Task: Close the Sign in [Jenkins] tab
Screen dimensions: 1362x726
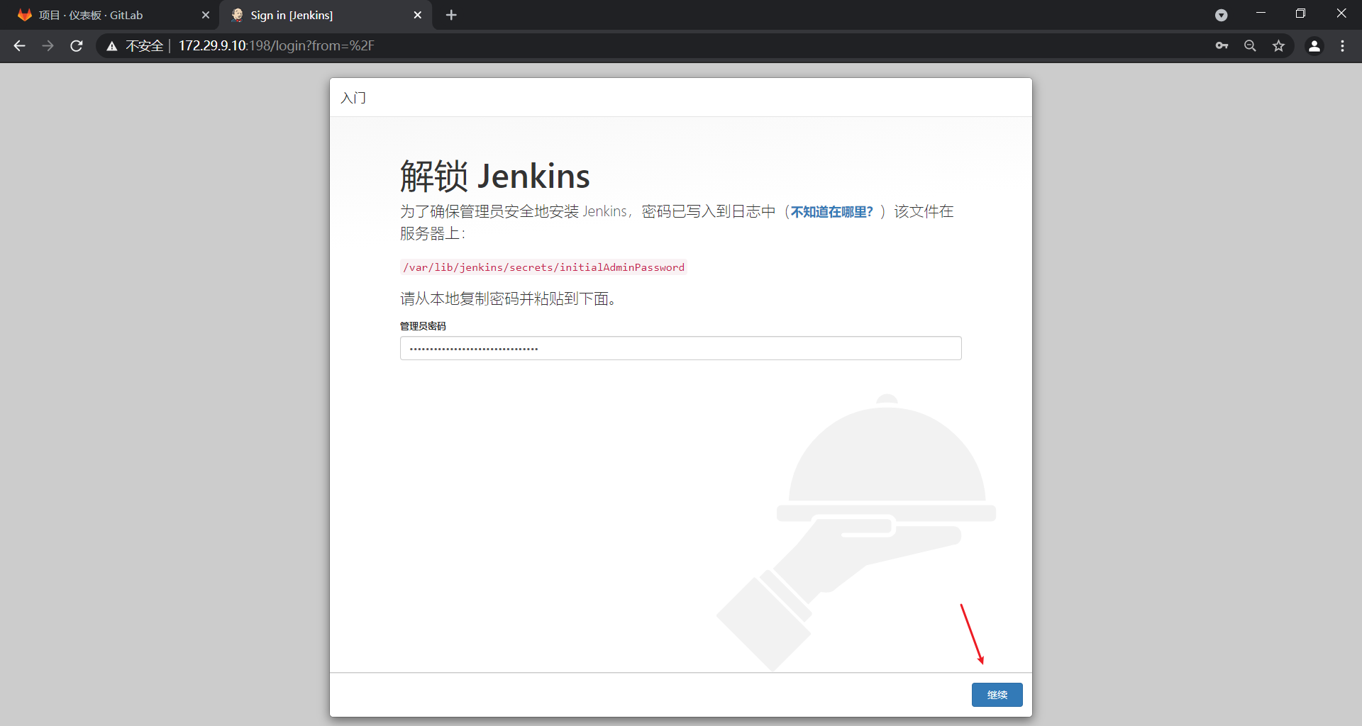Action: (417, 15)
